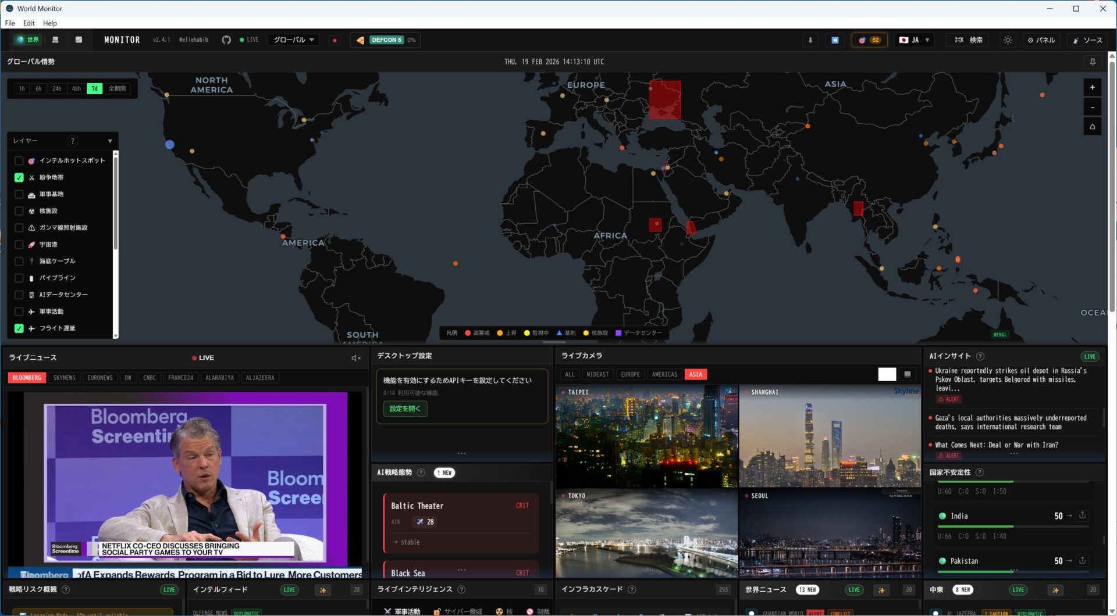The height and width of the screenshot is (616, 1117).
Task: Click the 設定を開く button
Action: click(405, 409)
